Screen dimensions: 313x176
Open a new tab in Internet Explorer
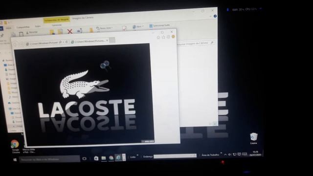[x=112, y=40]
